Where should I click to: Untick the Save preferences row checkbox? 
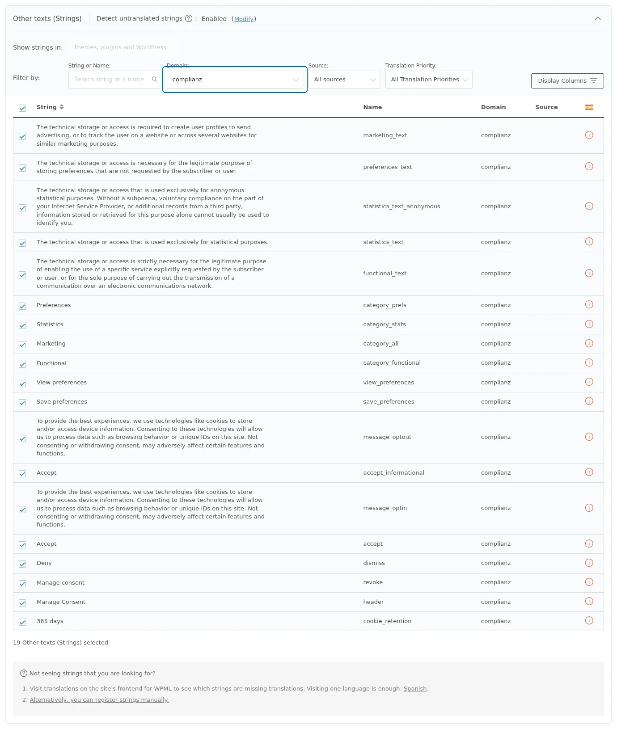tap(22, 403)
